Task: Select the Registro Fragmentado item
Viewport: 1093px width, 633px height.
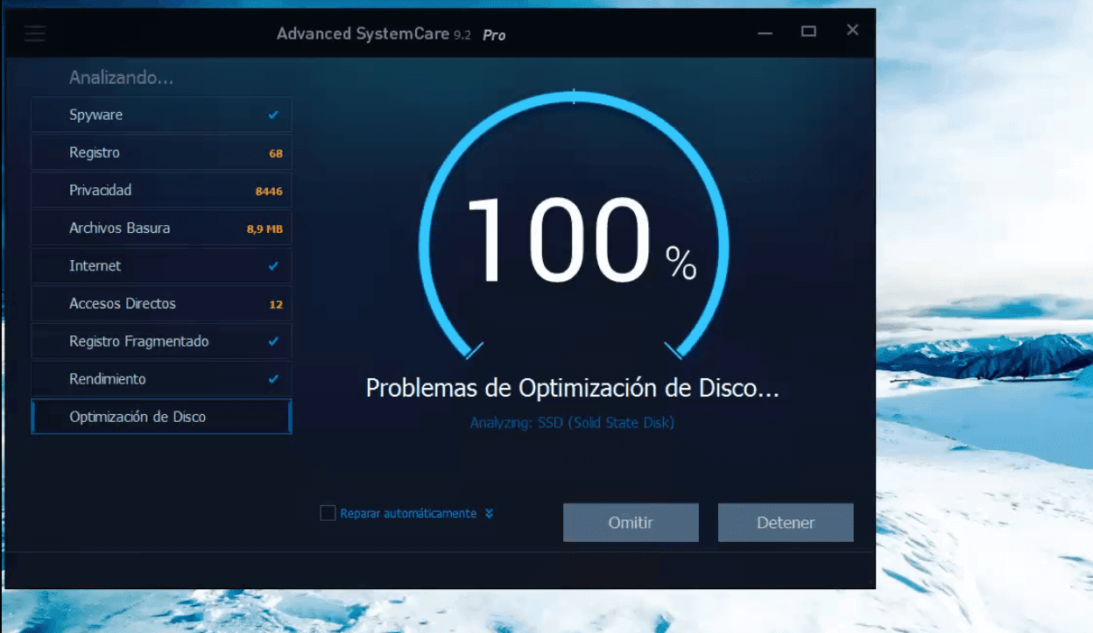Action: (x=161, y=341)
